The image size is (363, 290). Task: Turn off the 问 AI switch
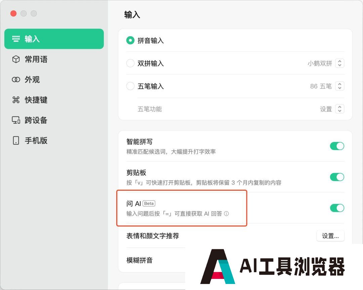(337, 208)
